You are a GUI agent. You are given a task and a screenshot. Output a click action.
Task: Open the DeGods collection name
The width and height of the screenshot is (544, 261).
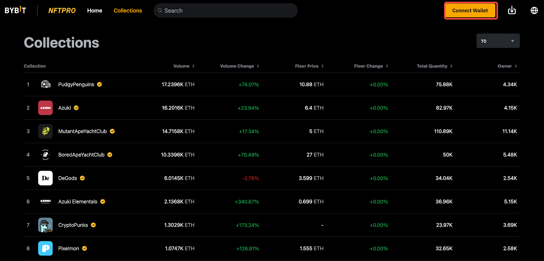tap(68, 178)
